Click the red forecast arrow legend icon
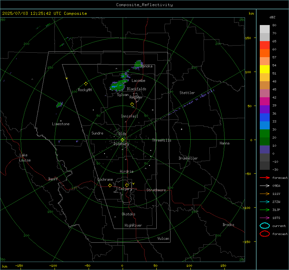The image size is (289, 270). [265, 178]
